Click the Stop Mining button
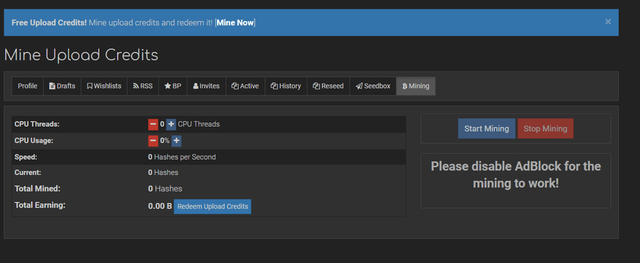This screenshot has height=263, width=640. [x=545, y=129]
